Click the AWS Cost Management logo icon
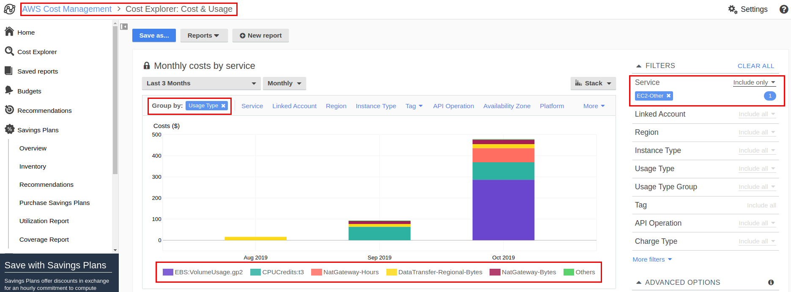Image resolution: width=791 pixels, height=292 pixels. [10, 9]
